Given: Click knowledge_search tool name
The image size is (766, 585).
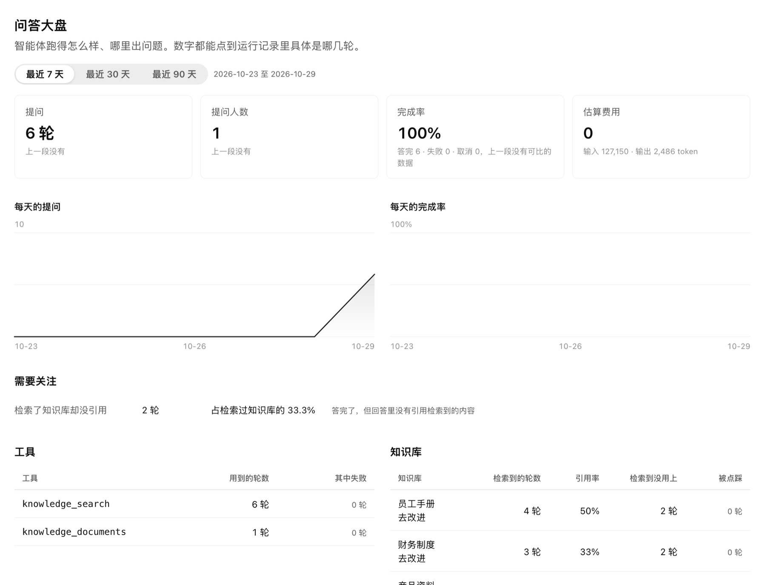Looking at the screenshot, I should point(66,504).
